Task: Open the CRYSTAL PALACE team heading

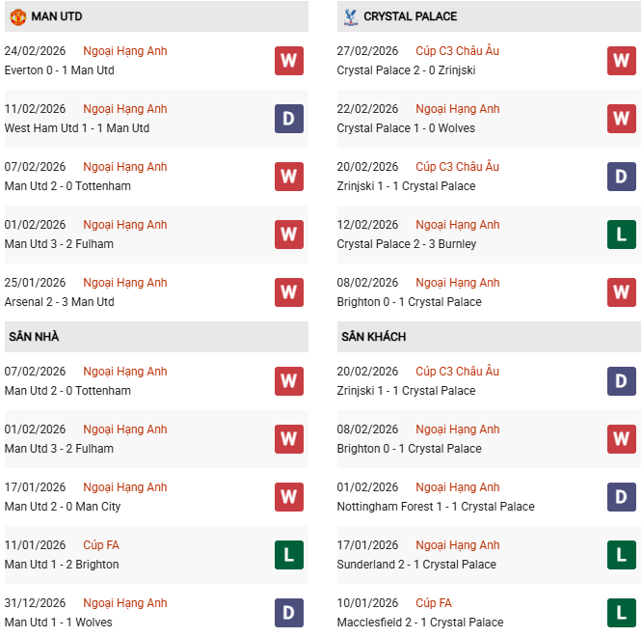Action: point(411,16)
